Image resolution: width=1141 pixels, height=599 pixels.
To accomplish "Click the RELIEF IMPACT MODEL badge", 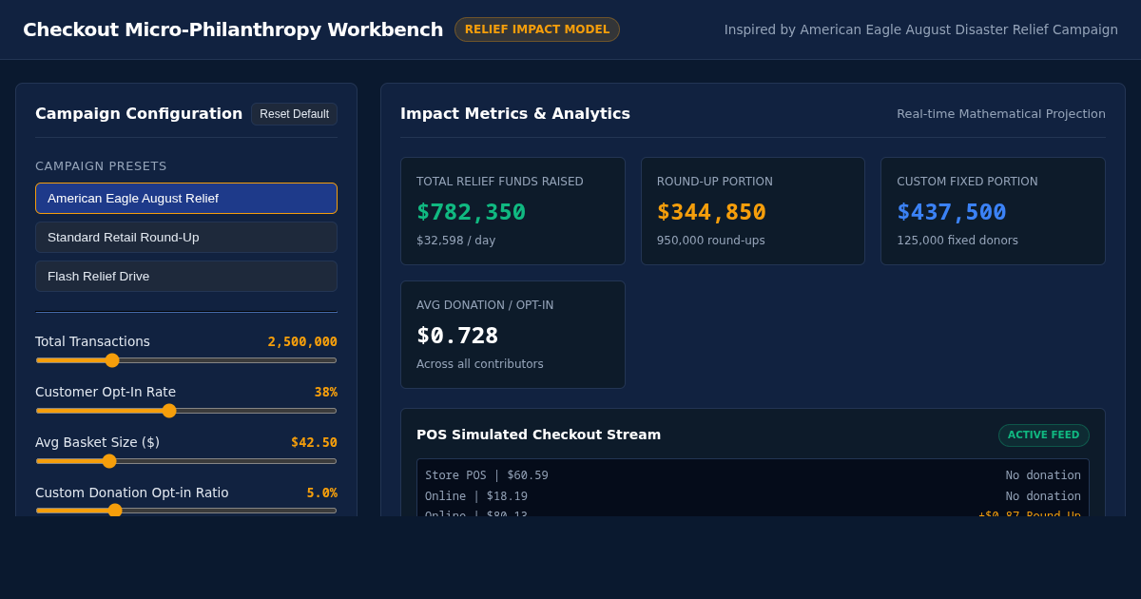I will coord(537,29).
